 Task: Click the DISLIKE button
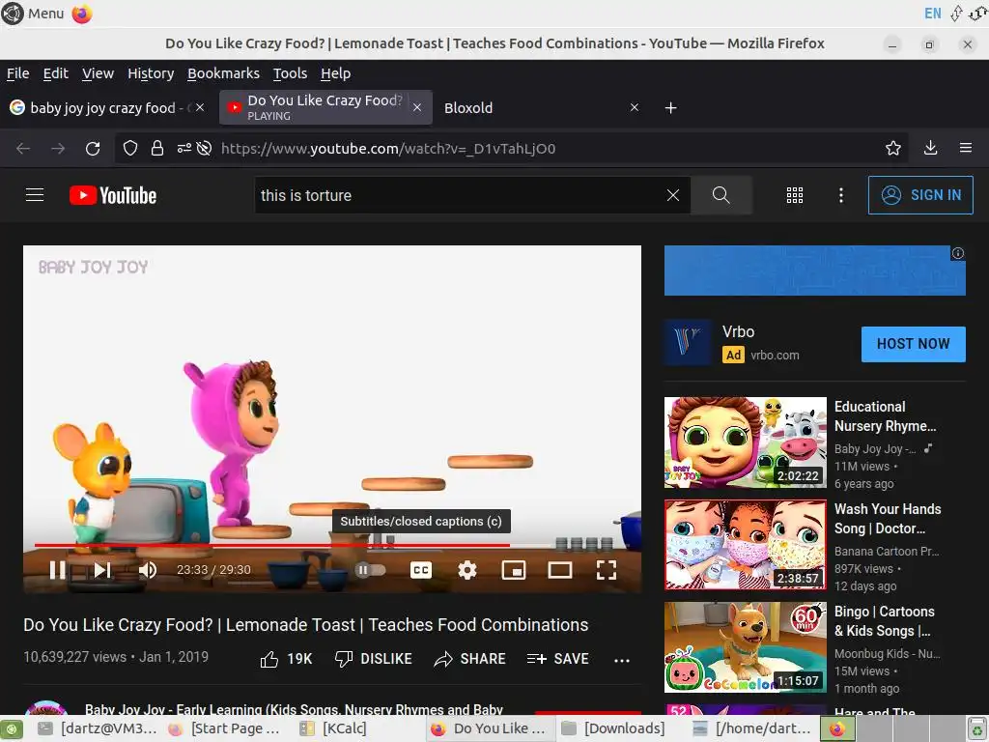374,659
